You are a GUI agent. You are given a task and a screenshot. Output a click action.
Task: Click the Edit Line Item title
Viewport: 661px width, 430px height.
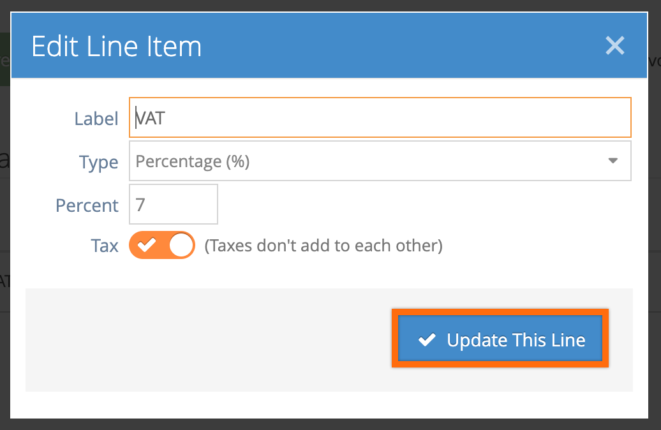click(116, 47)
